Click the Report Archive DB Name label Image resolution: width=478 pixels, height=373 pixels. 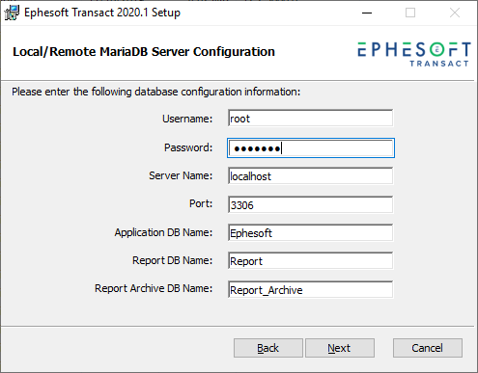coord(154,288)
